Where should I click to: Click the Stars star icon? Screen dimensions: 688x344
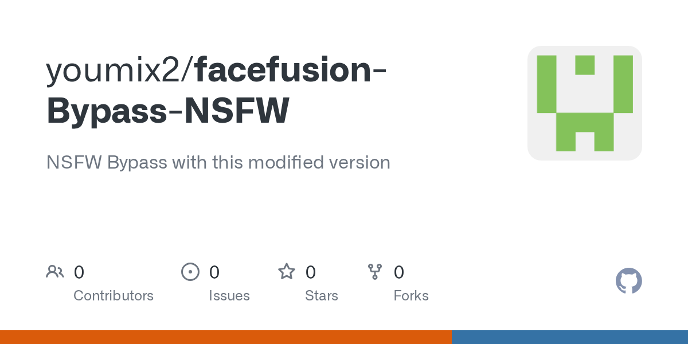287,272
